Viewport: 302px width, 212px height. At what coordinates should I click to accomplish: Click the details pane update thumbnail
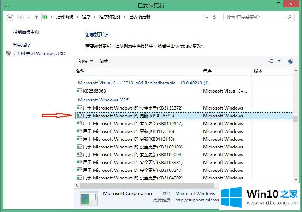click(x=89, y=199)
